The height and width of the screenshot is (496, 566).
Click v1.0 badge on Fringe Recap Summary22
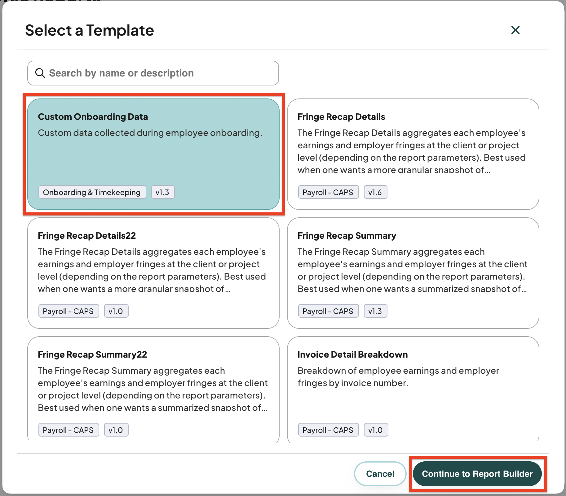pyautogui.click(x=116, y=430)
